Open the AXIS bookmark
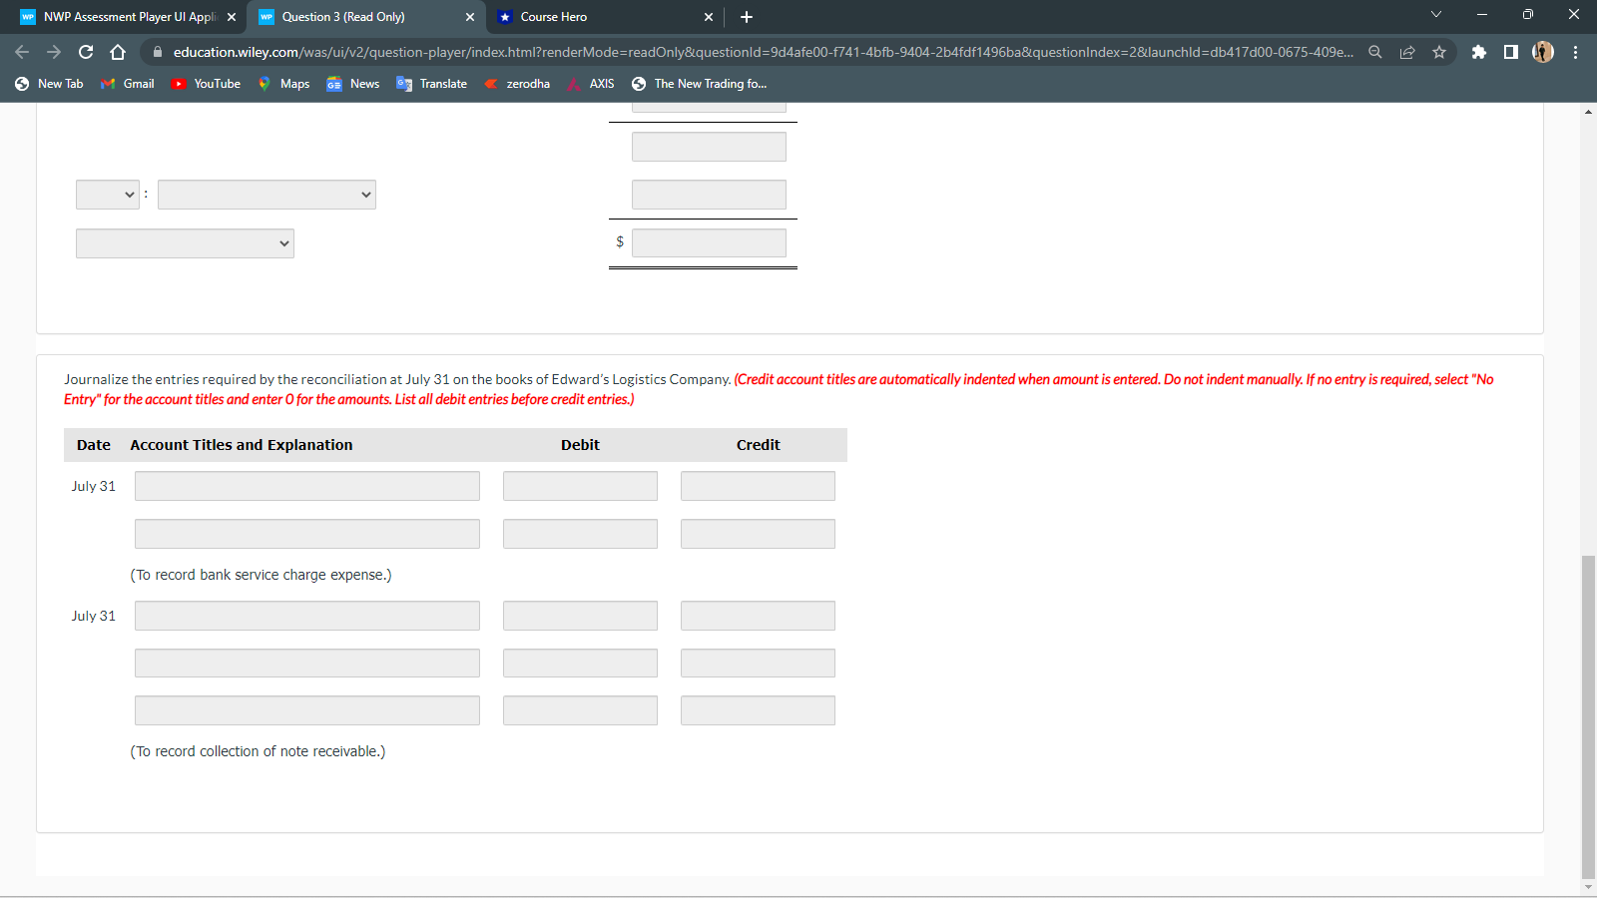 [591, 84]
